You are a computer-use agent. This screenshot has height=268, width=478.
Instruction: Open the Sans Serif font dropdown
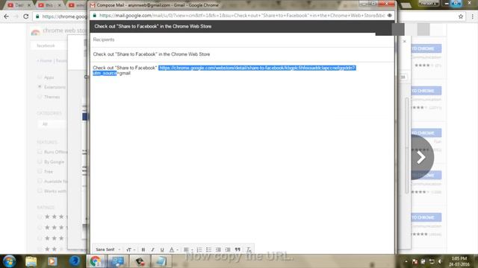(x=108, y=250)
